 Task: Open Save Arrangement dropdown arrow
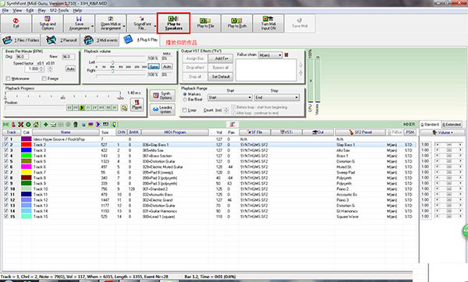[x=93, y=26]
